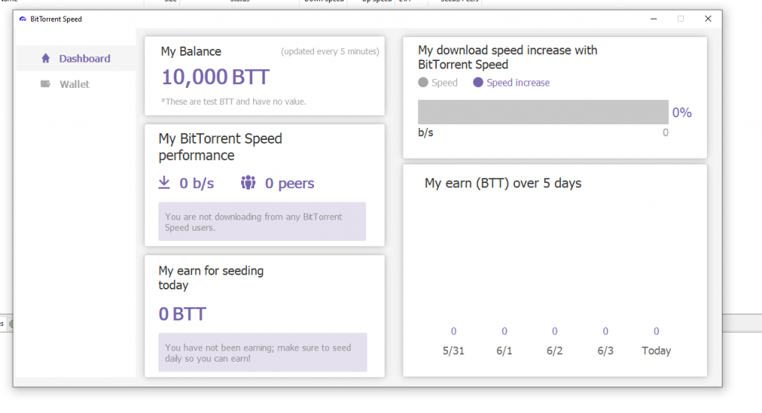Image resolution: width=762 pixels, height=413 pixels.
Task: Click the gray Speed legend dot
Action: coord(423,83)
